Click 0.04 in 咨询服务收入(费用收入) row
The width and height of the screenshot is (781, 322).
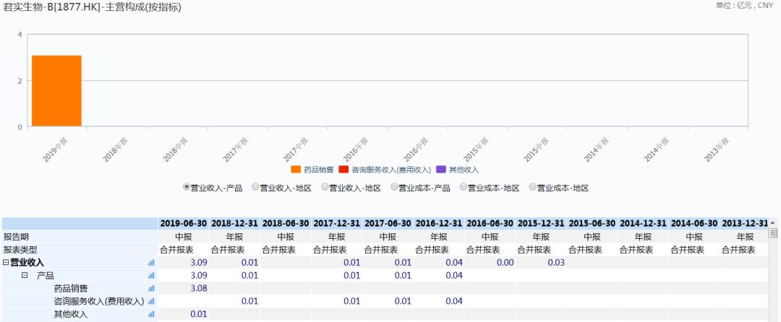(454, 301)
